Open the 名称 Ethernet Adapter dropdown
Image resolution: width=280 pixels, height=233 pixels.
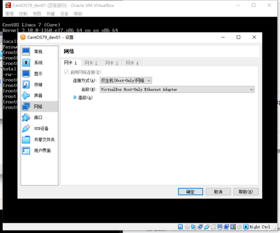coord(177,90)
